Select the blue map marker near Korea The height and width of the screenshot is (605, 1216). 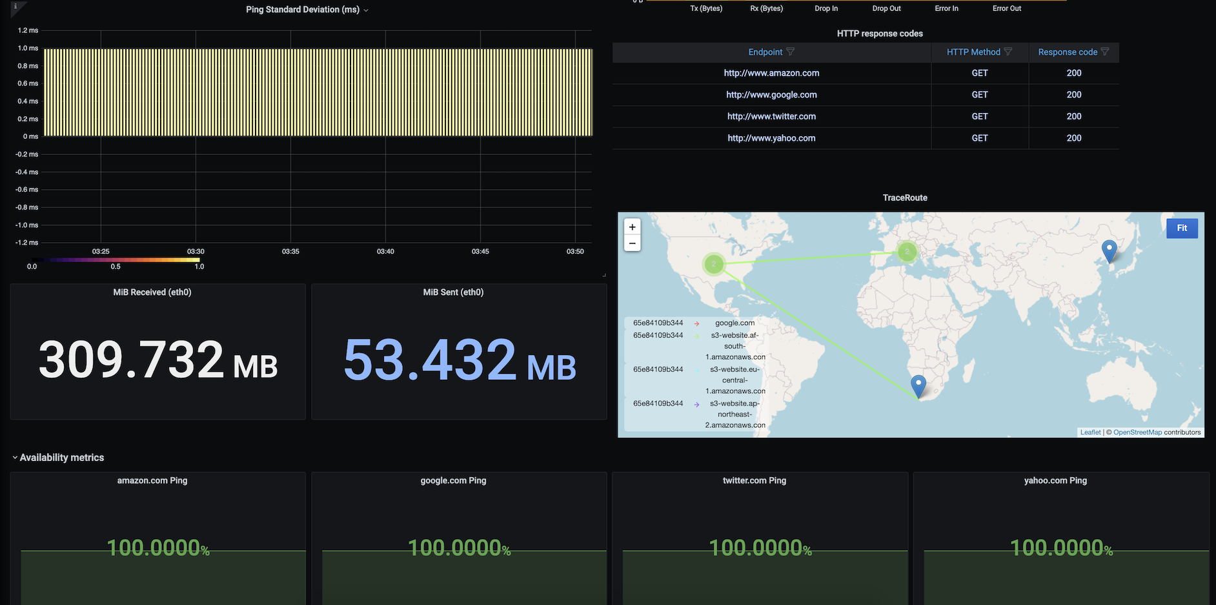(1109, 251)
